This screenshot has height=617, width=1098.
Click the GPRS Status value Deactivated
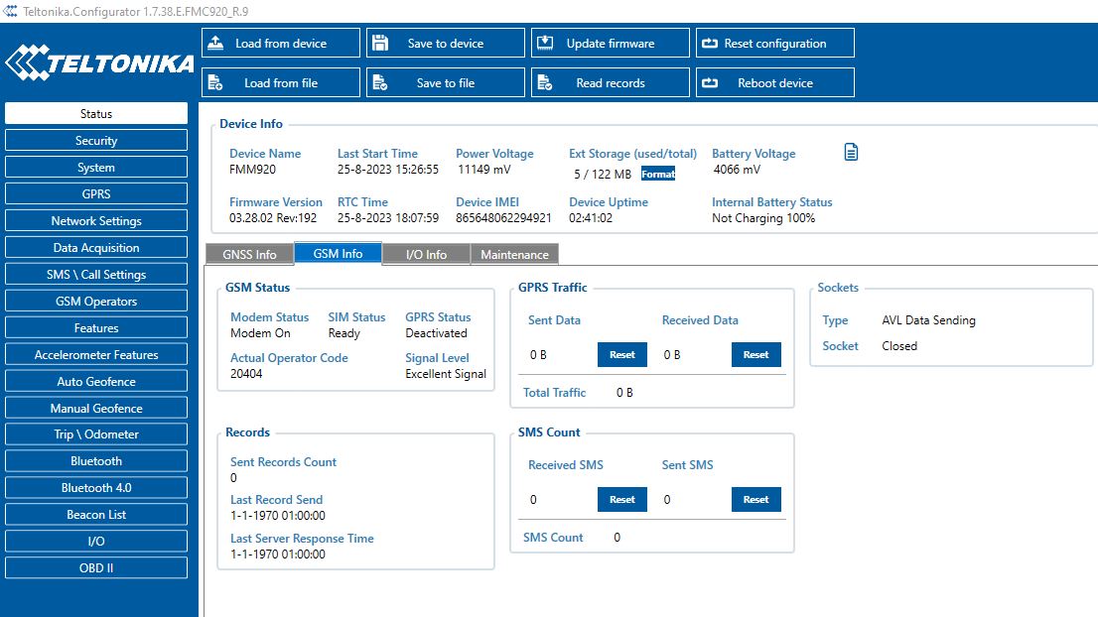436,333
